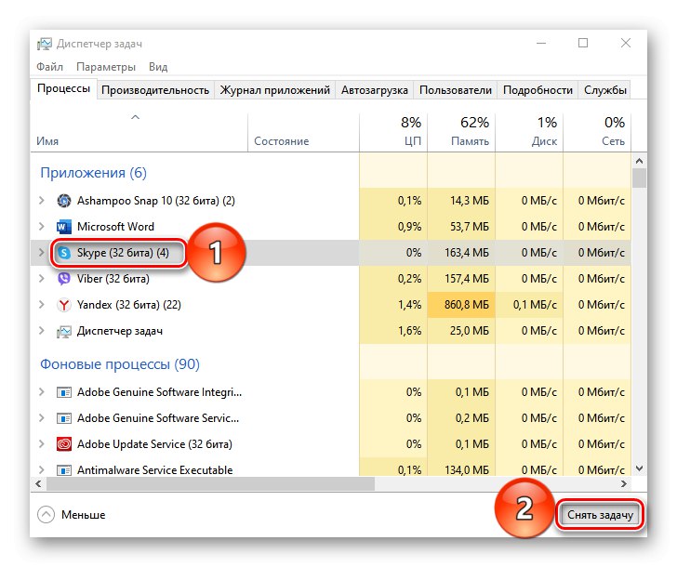Switch to the Производительность tab
677x567 pixels.
(155, 90)
